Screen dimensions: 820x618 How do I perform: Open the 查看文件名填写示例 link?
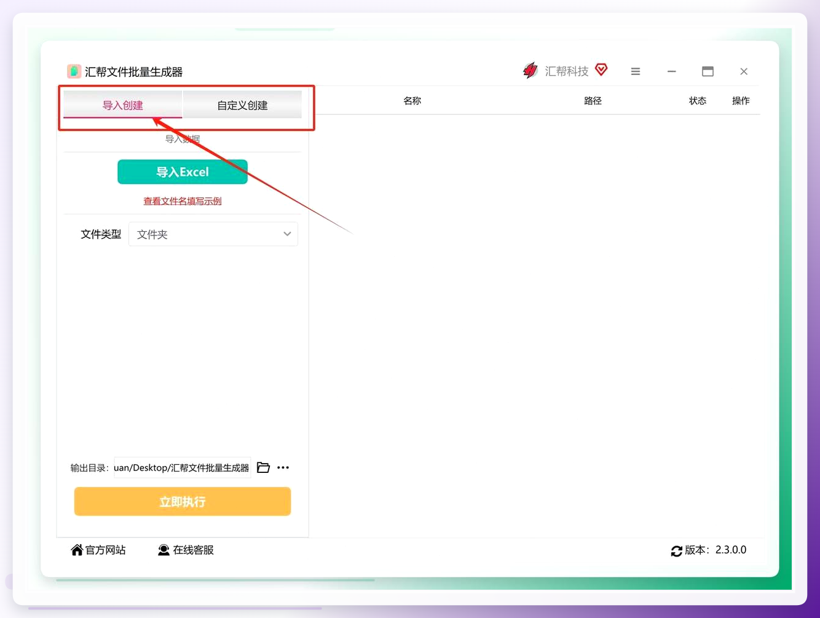(183, 201)
